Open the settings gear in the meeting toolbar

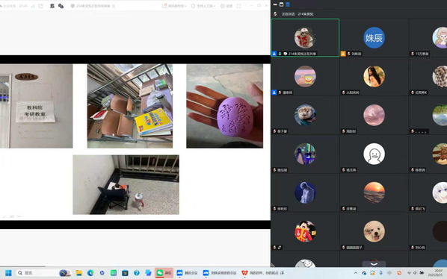pos(226,6)
